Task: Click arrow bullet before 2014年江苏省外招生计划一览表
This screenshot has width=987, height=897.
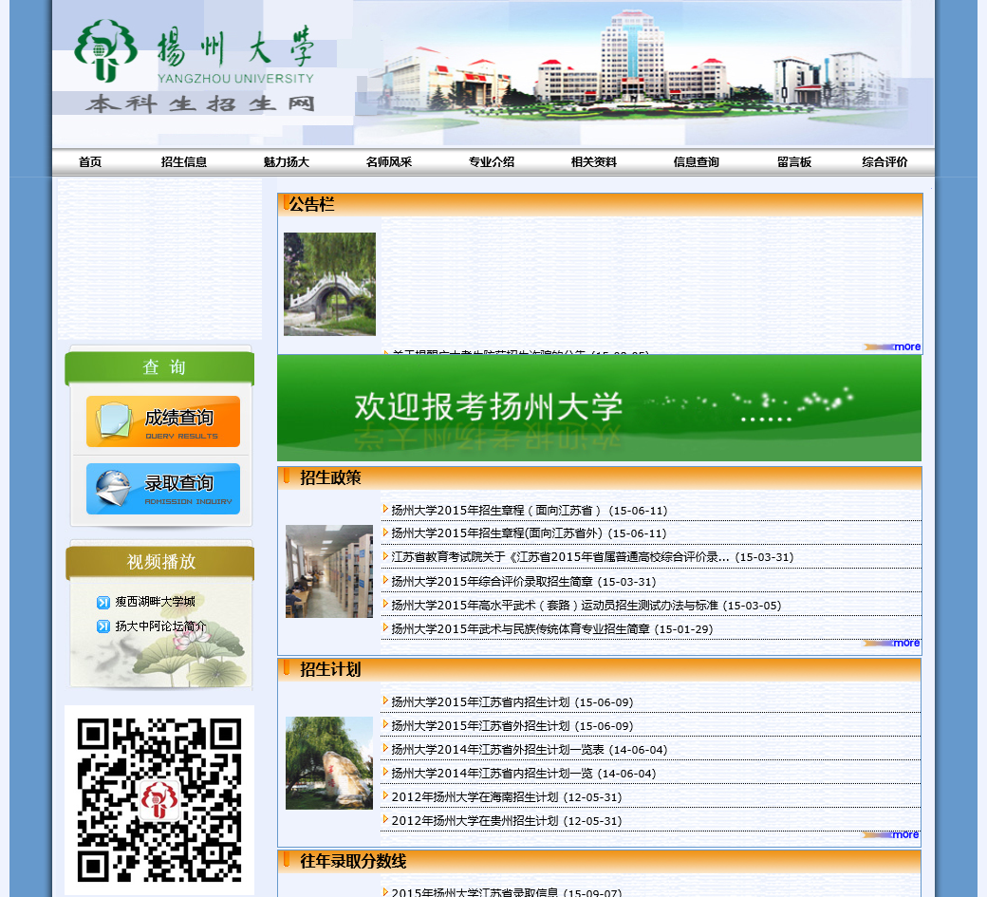Action: 385,748
